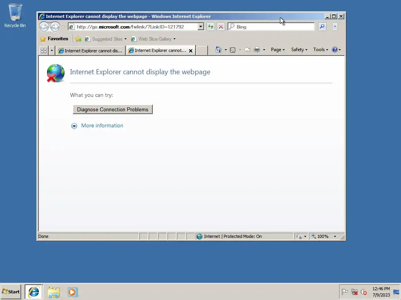
Task: Click the Quick Tabs grid icon
Action: (43, 50)
